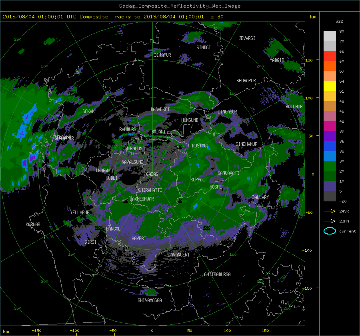Click the YELLAPUR city label
Image resolution: width=360 pixels, height=336 pixels.
coord(80,213)
